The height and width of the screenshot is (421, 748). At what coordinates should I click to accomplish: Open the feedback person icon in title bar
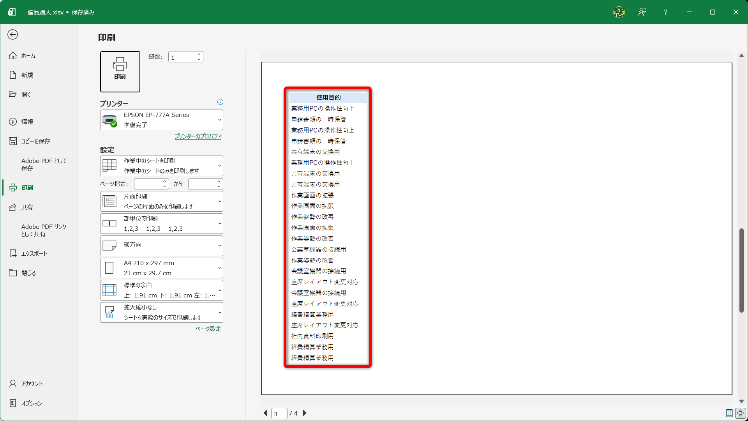(642, 12)
